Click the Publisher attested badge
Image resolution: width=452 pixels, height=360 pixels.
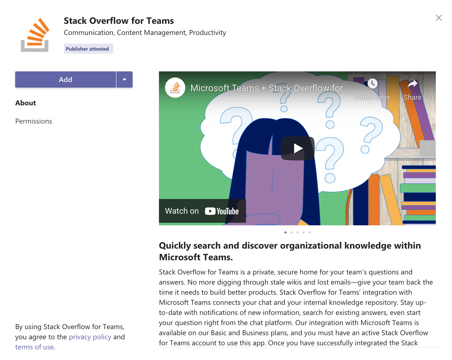coord(87,49)
